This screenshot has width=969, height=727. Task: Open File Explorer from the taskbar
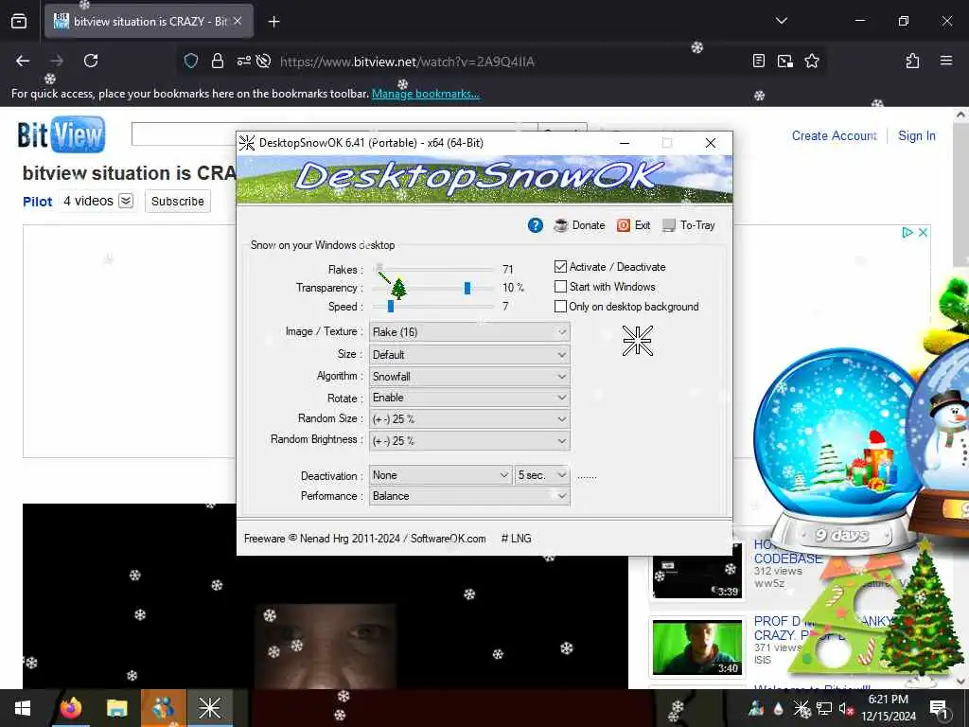click(x=116, y=708)
